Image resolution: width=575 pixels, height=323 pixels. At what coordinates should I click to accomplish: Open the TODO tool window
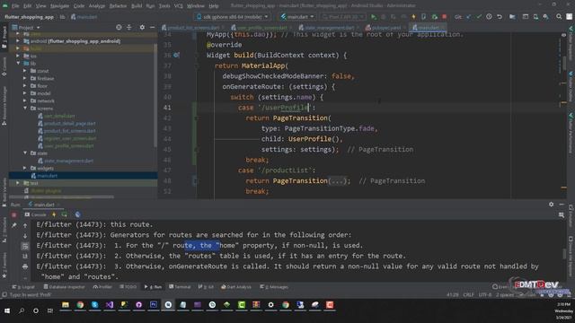[128, 287]
